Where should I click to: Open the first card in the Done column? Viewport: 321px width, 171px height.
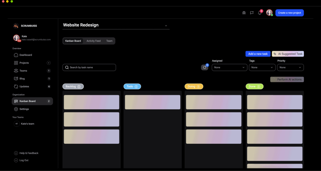(275, 102)
